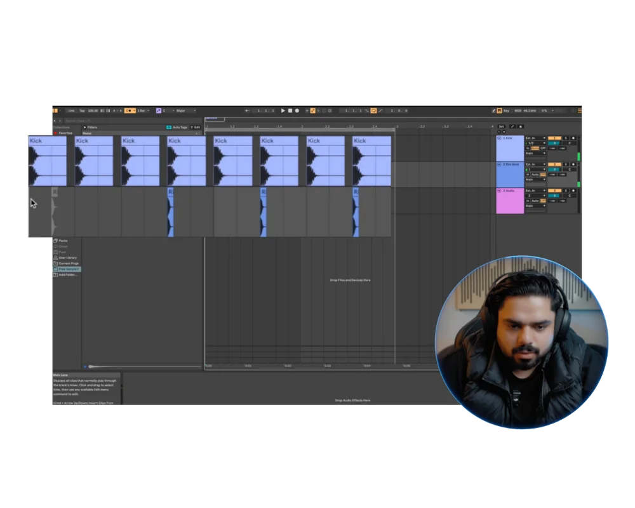Screen dimensions: 635x508
Task: Open the metronome settings dropdown arrow
Action: pos(134,110)
